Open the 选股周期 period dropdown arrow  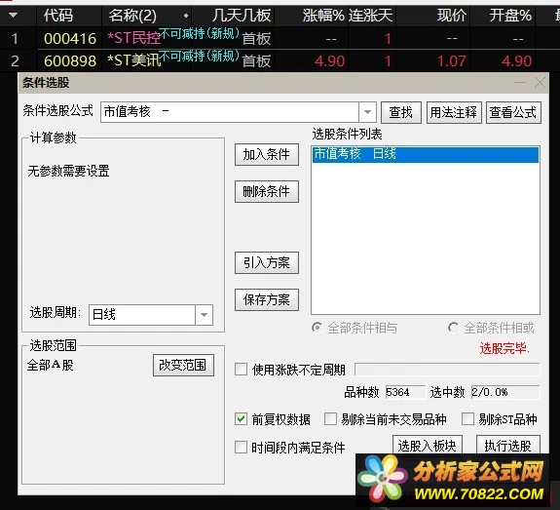coord(204,315)
